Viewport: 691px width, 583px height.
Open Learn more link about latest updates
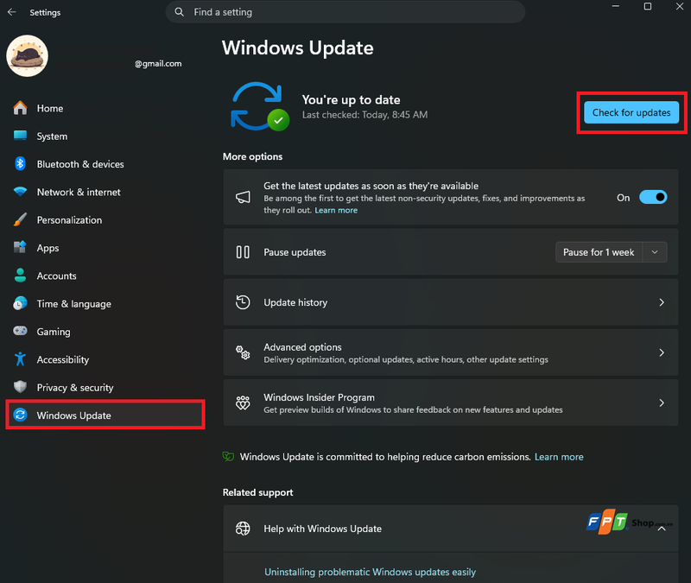coord(336,210)
